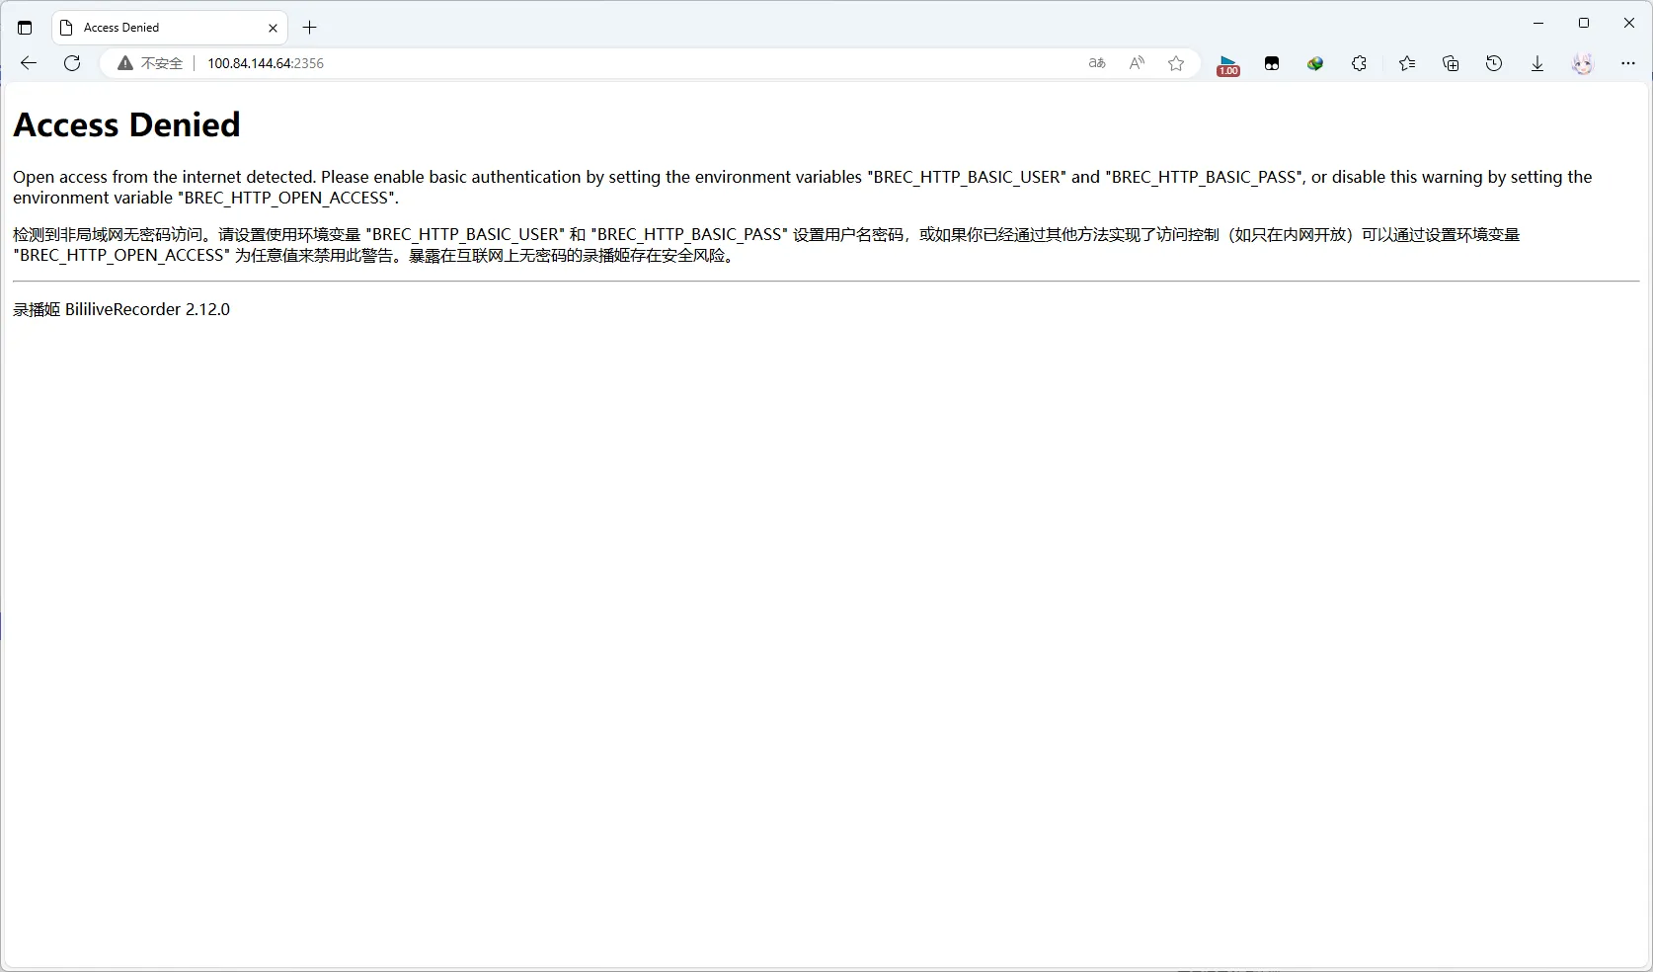Open the video speed extension showing 1.00
The width and height of the screenshot is (1653, 972).
point(1227,64)
